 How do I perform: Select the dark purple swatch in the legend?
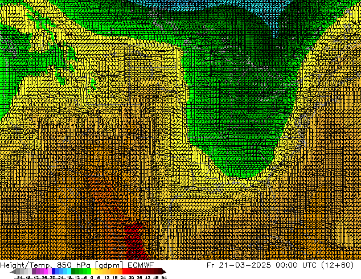[x=34, y=272]
